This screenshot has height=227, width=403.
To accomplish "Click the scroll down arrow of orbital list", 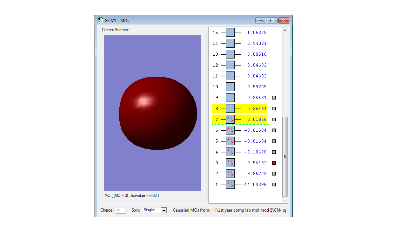I will click(285, 200).
